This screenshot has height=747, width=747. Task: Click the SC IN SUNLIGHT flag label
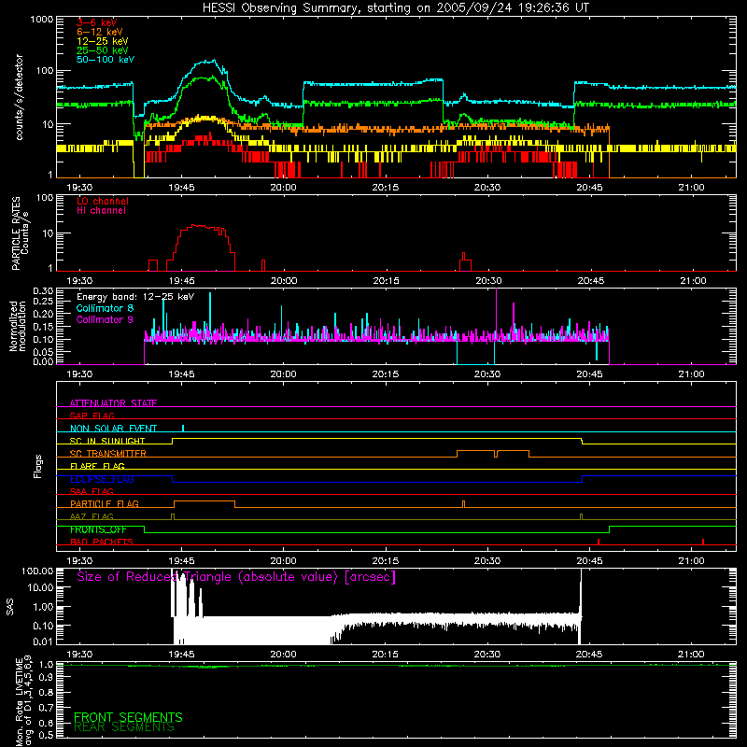coord(106,441)
